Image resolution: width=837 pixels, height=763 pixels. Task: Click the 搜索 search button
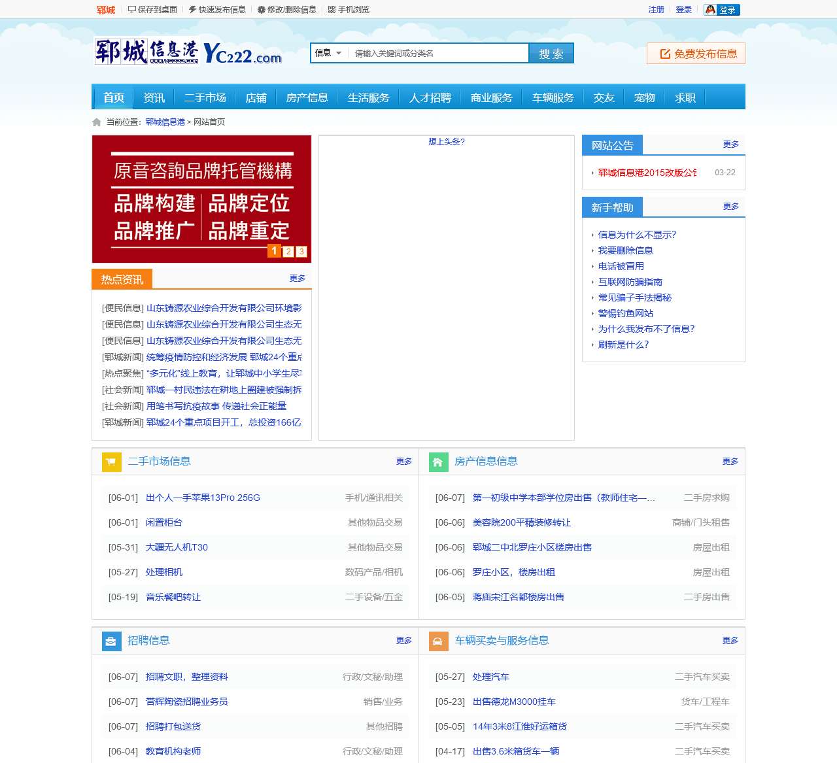coord(551,53)
